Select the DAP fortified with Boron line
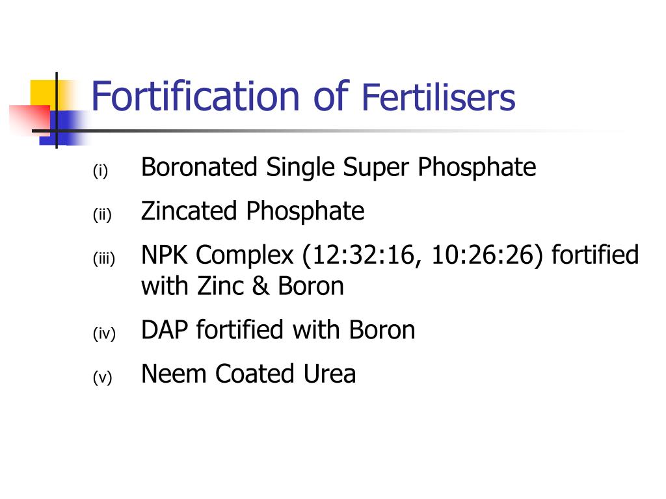The height and width of the screenshot is (499, 666). point(278,329)
